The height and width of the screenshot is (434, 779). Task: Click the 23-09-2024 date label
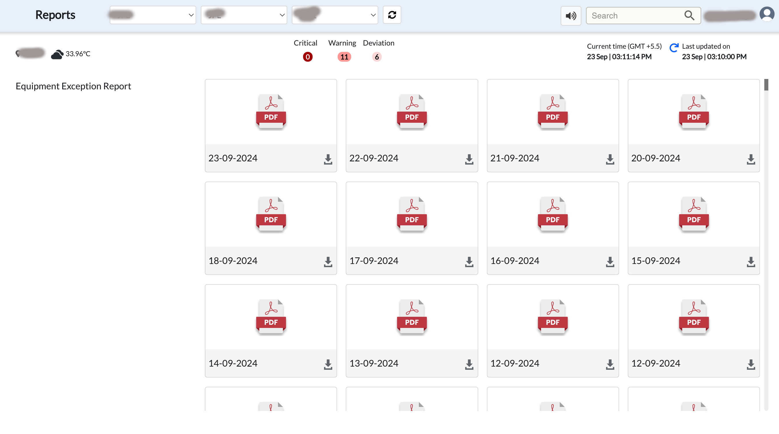[x=233, y=158]
